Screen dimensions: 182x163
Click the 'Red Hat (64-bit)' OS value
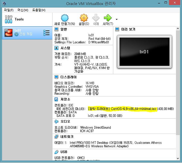pyautogui.click(x=100, y=39)
